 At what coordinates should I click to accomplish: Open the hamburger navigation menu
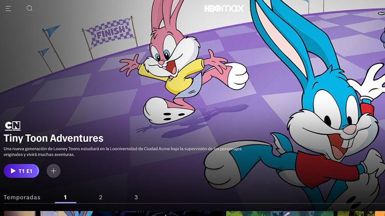pyautogui.click(x=9, y=9)
